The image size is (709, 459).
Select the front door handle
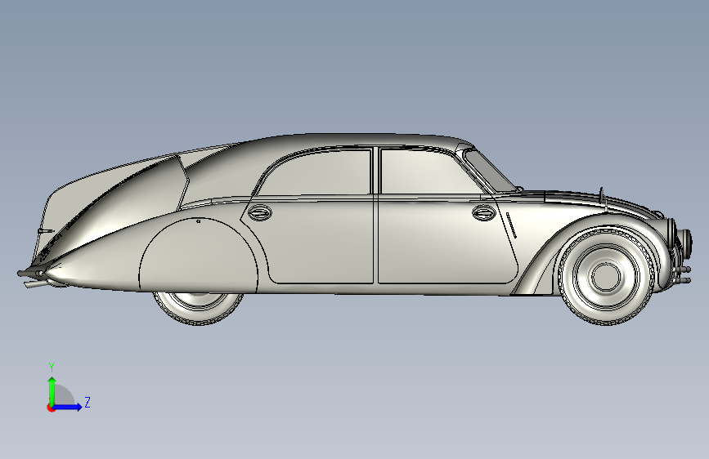[483, 212]
